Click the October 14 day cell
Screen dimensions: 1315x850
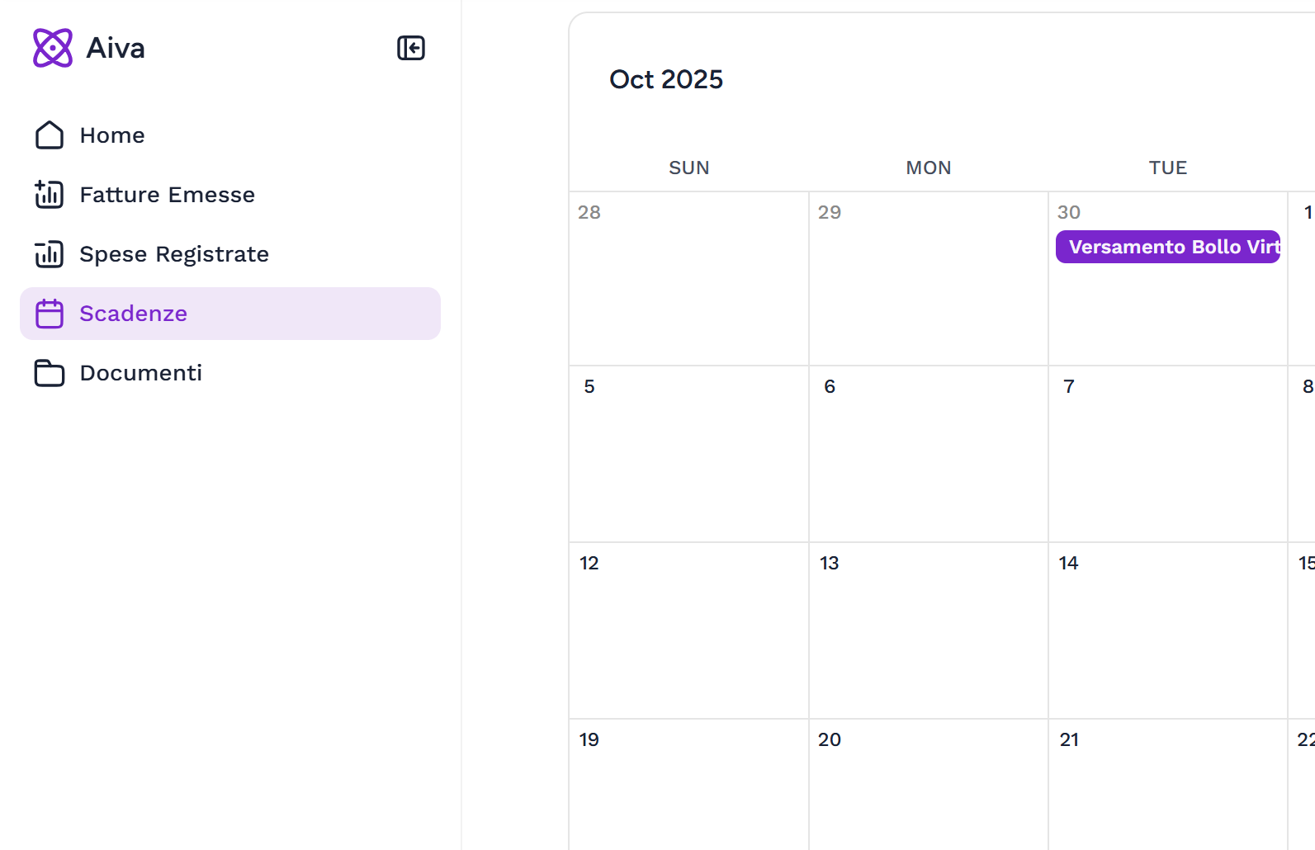point(1167,630)
